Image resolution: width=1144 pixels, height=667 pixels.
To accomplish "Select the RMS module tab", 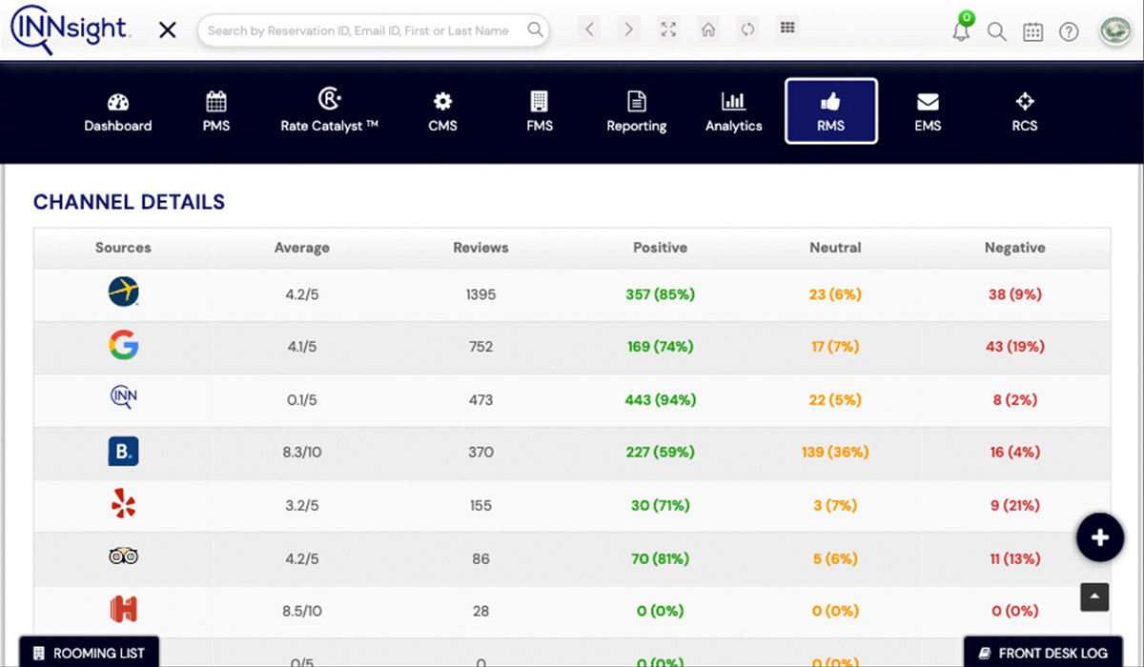I will click(831, 111).
